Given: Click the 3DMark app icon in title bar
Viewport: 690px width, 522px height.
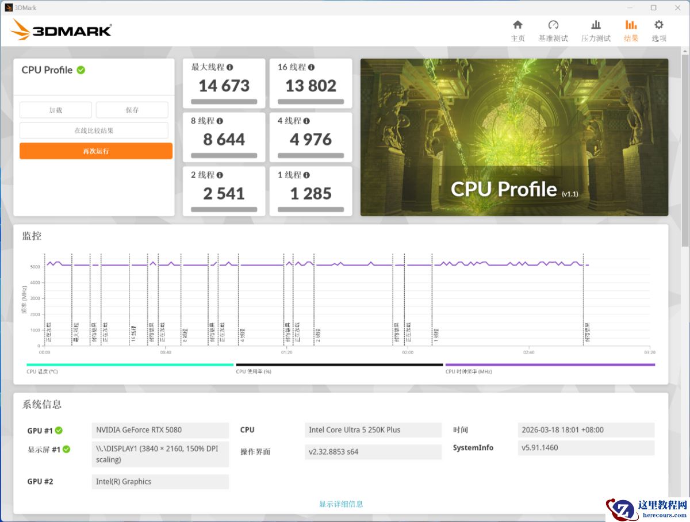Looking at the screenshot, I should [x=9, y=7].
